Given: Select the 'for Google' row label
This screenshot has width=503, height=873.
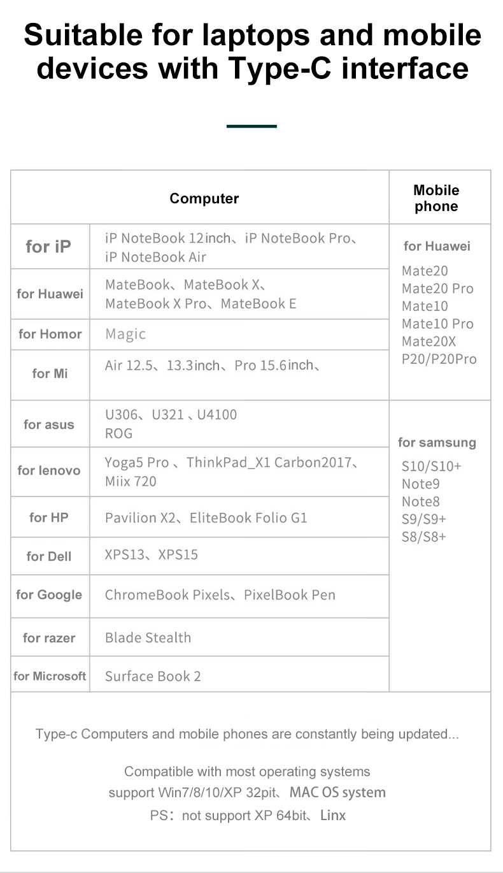Looking at the screenshot, I should [49, 595].
